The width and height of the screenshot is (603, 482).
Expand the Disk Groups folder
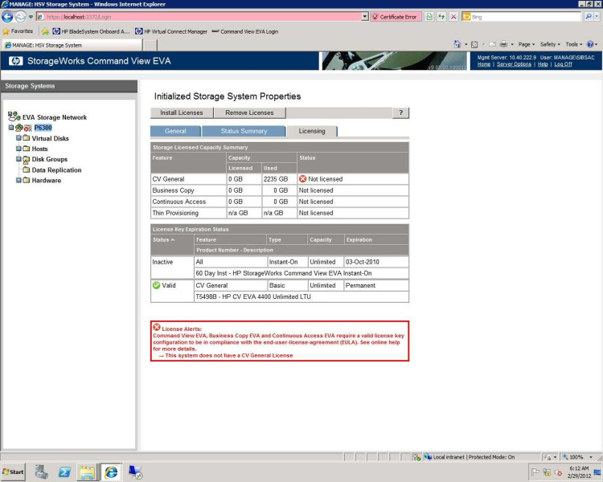pyautogui.click(x=18, y=159)
